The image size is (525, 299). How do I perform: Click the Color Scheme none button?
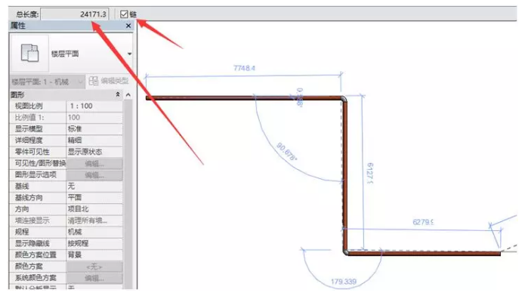94,267
